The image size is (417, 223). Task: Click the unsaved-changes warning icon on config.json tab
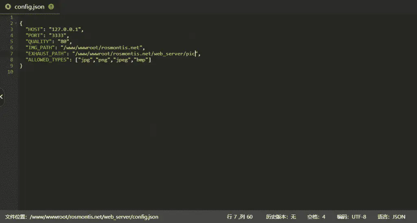tap(51, 7)
